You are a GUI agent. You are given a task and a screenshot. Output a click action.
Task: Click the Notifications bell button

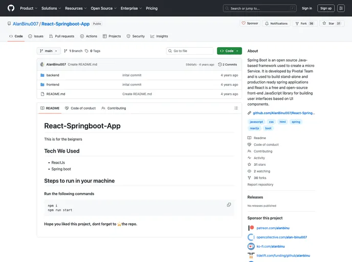coord(276,24)
